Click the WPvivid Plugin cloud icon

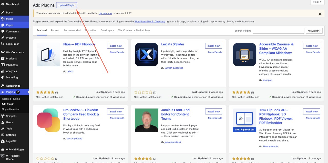click(x=3, y=149)
